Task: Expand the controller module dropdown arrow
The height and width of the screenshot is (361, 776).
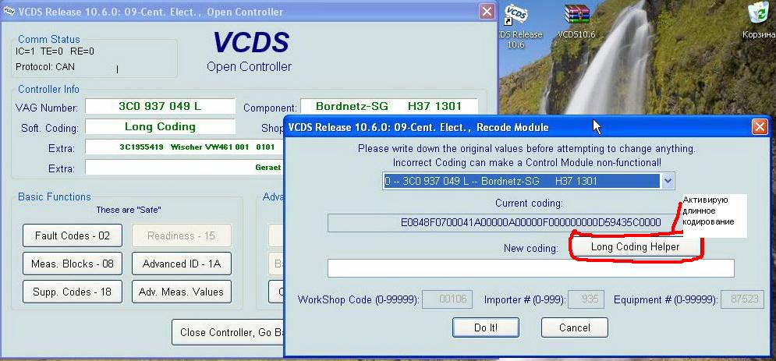Action: [x=667, y=181]
